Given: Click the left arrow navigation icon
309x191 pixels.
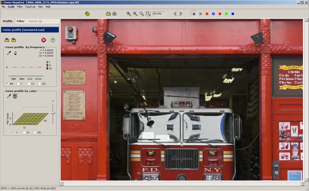Looking at the screenshot, I should pyautogui.click(x=175, y=14).
